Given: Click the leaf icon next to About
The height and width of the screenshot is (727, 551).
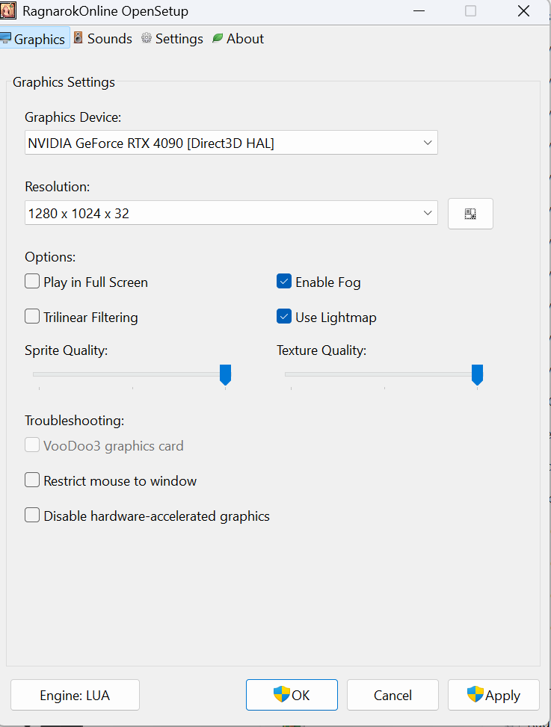Looking at the screenshot, I should point(216,38).
